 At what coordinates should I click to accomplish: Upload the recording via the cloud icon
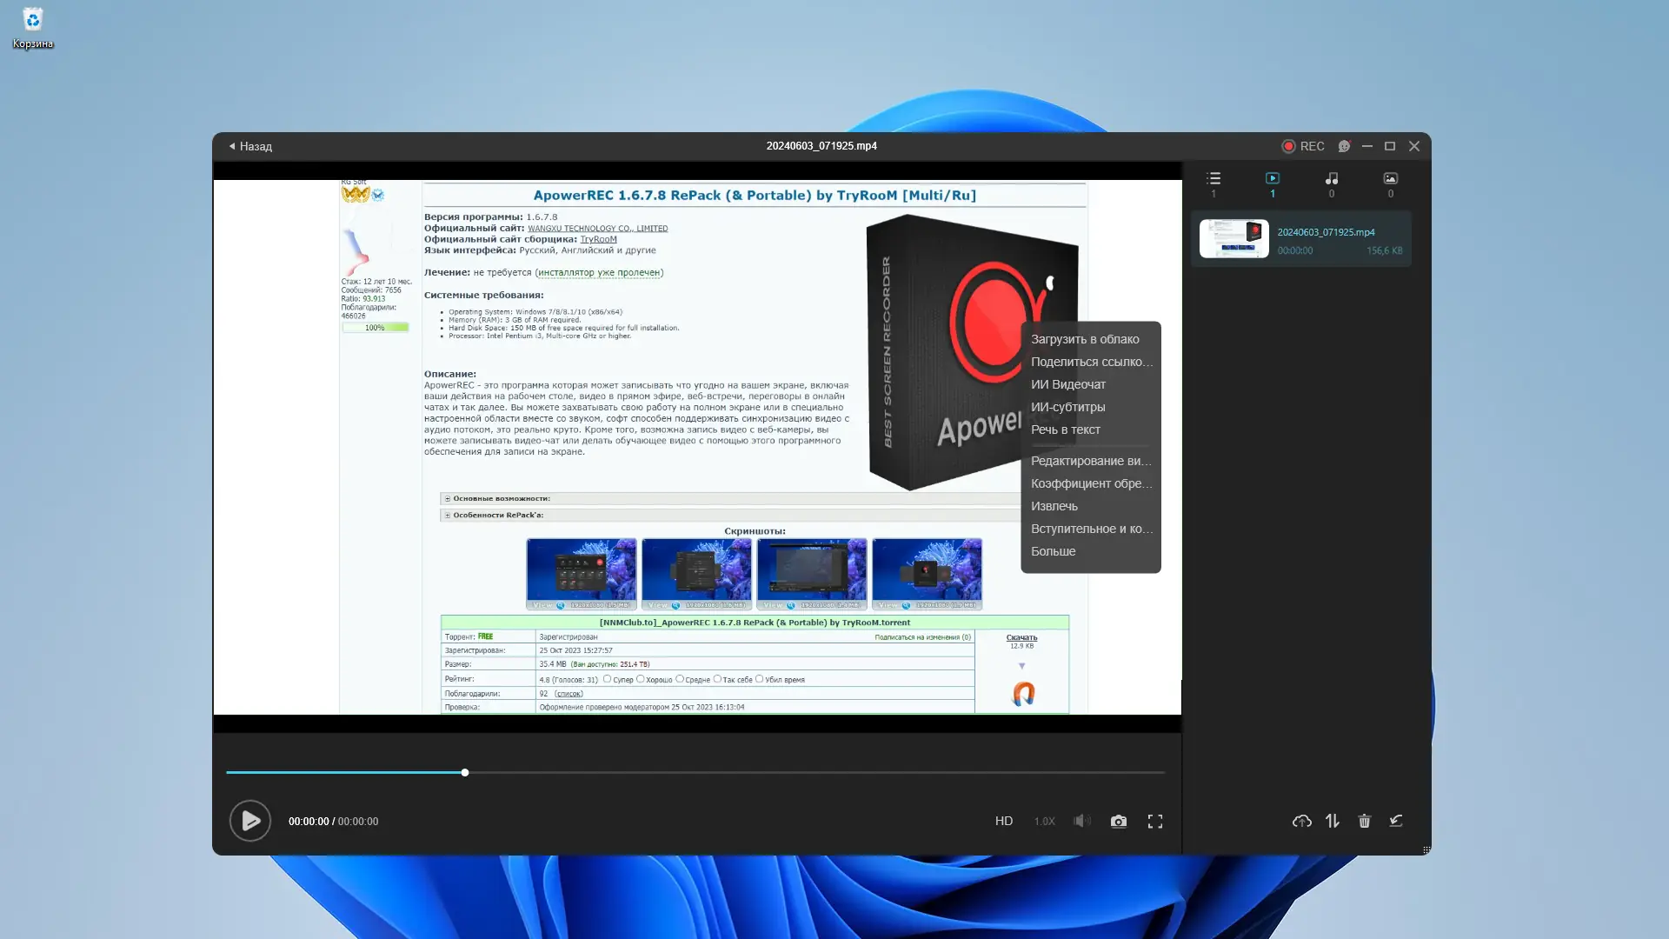1301,821
